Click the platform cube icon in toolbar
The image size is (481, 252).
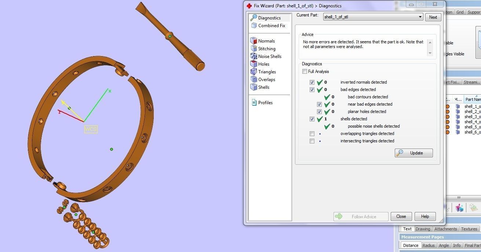(x=474, y=208)
